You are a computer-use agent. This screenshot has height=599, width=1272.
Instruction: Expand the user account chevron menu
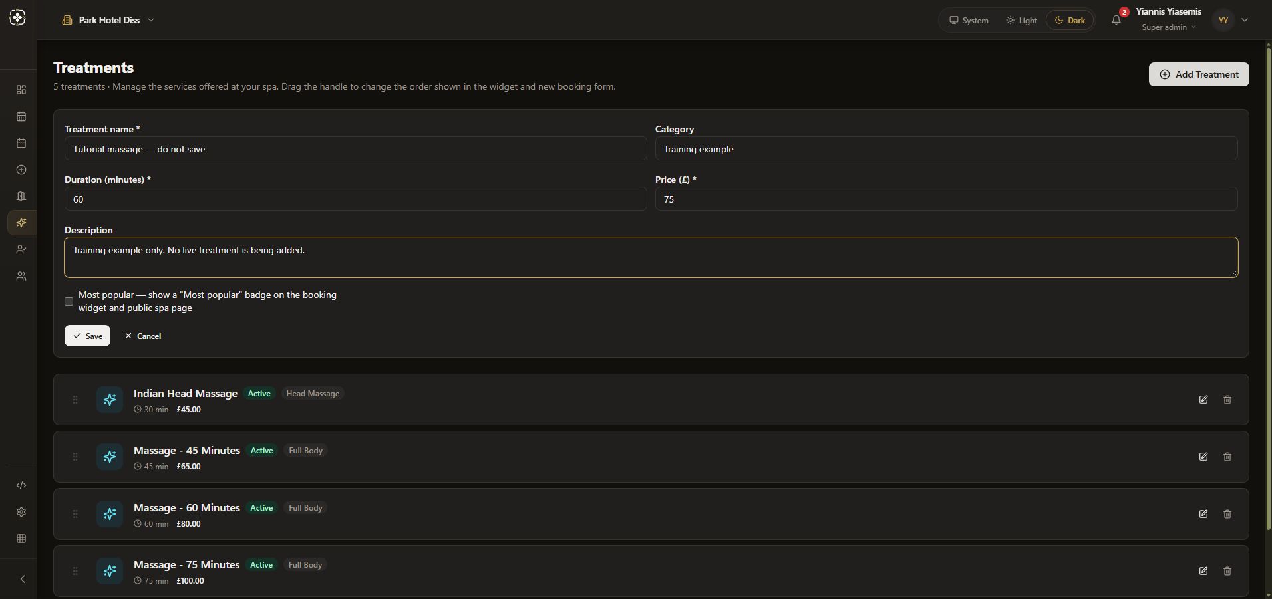(x=1245, y=20)
